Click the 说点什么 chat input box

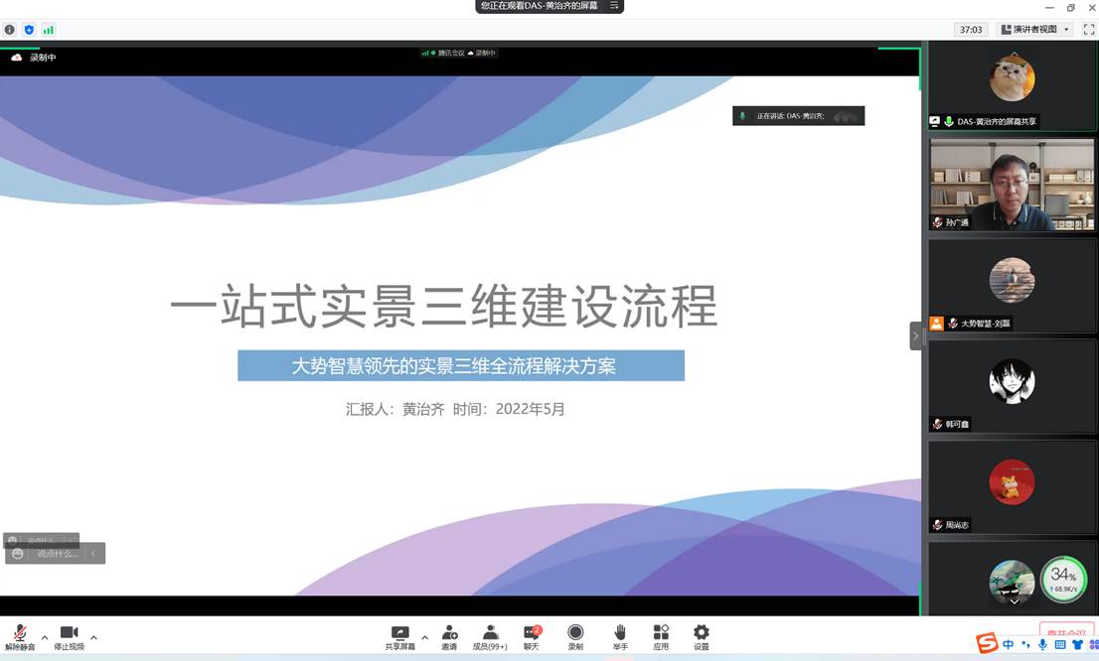click(x=56, y=554)
